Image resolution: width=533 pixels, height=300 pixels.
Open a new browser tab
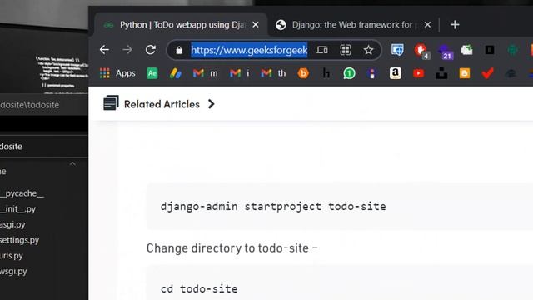pyautogui.click(x=455, y=25)
